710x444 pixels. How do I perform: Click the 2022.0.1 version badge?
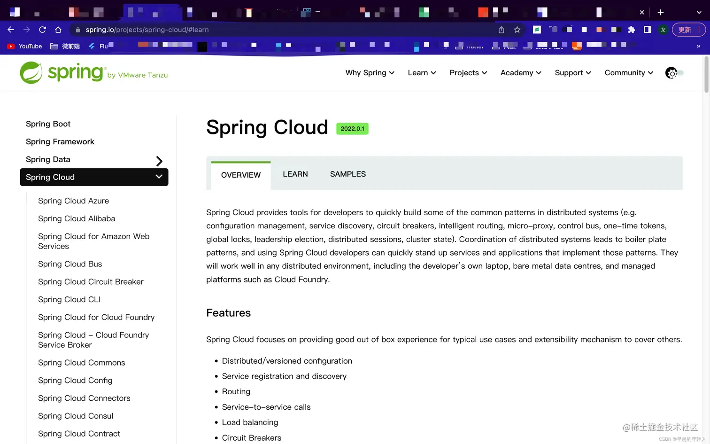(352, 129)
